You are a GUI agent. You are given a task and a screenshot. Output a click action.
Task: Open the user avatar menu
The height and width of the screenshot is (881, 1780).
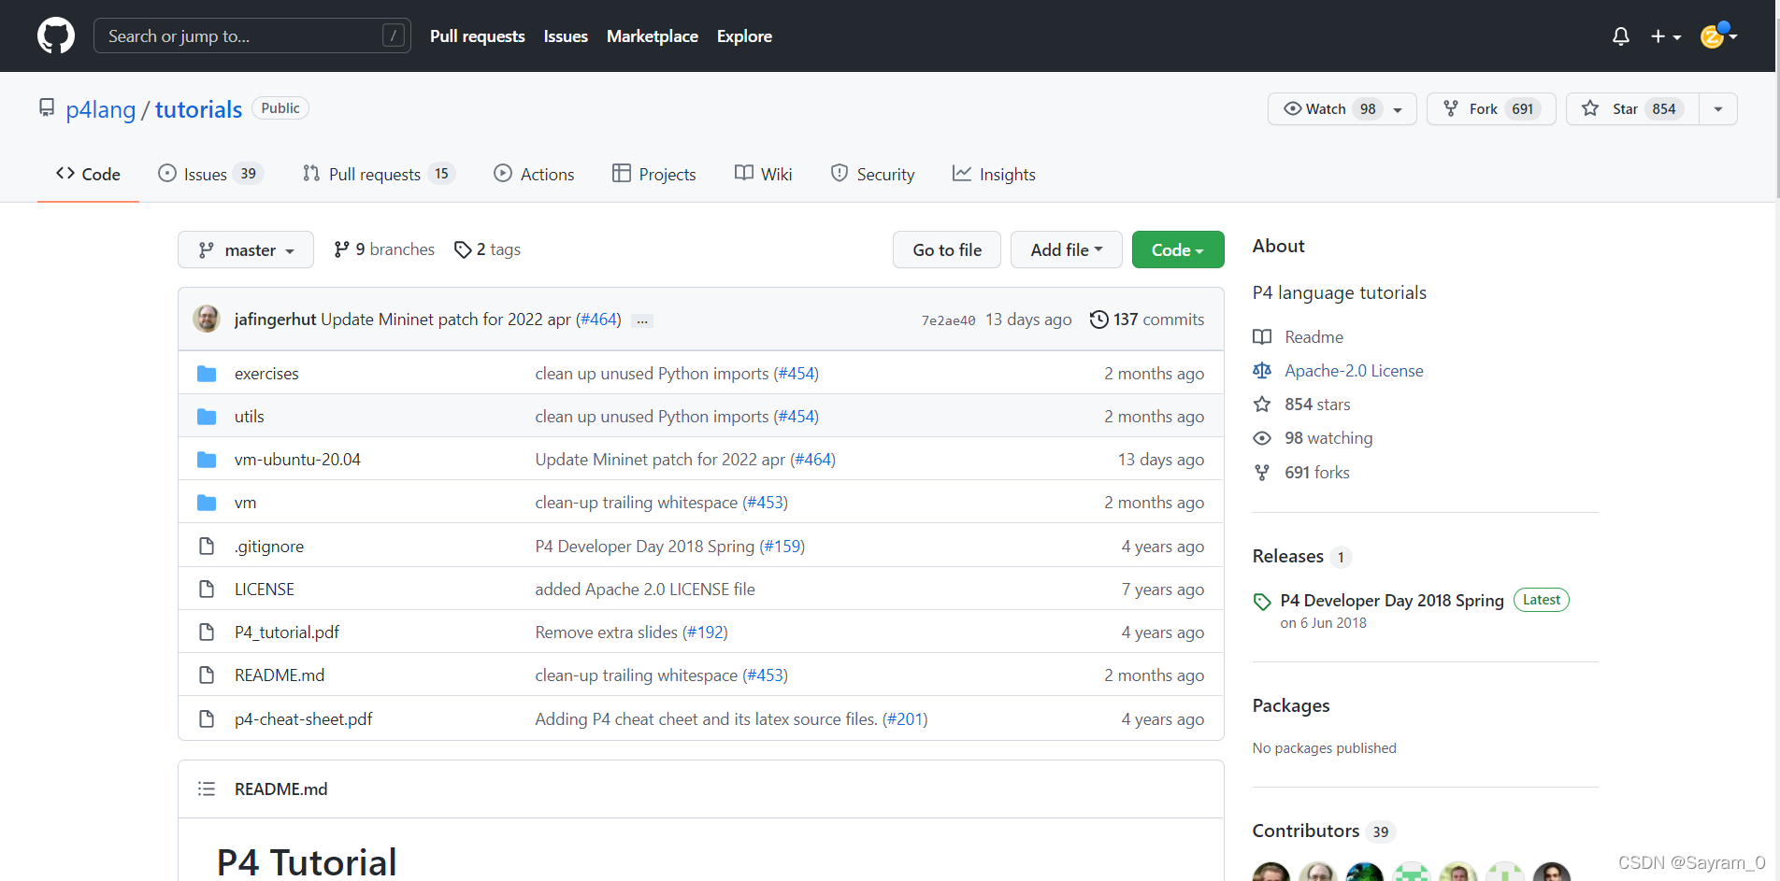(x=1718, y=36)
